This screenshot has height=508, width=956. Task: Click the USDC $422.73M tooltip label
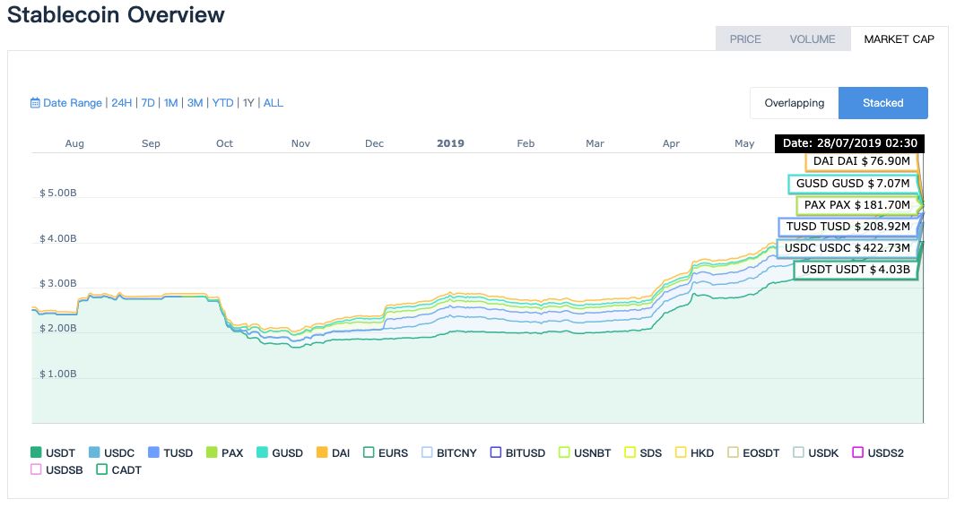847,248
